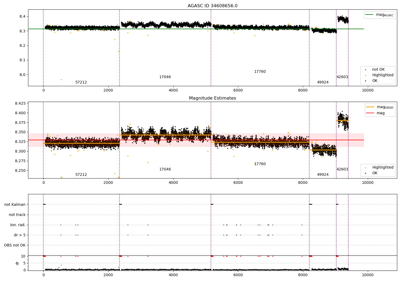This screenshot has width=401, height=281.
Task: Select 'OK' legend entry in Magnitude Estimates panel
Action: (375, 173)
